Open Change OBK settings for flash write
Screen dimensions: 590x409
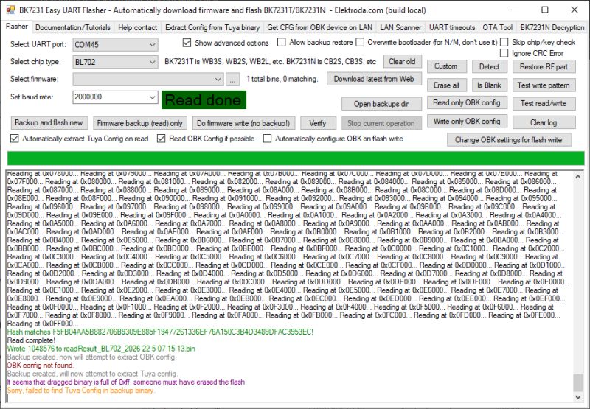click(509, 140)
